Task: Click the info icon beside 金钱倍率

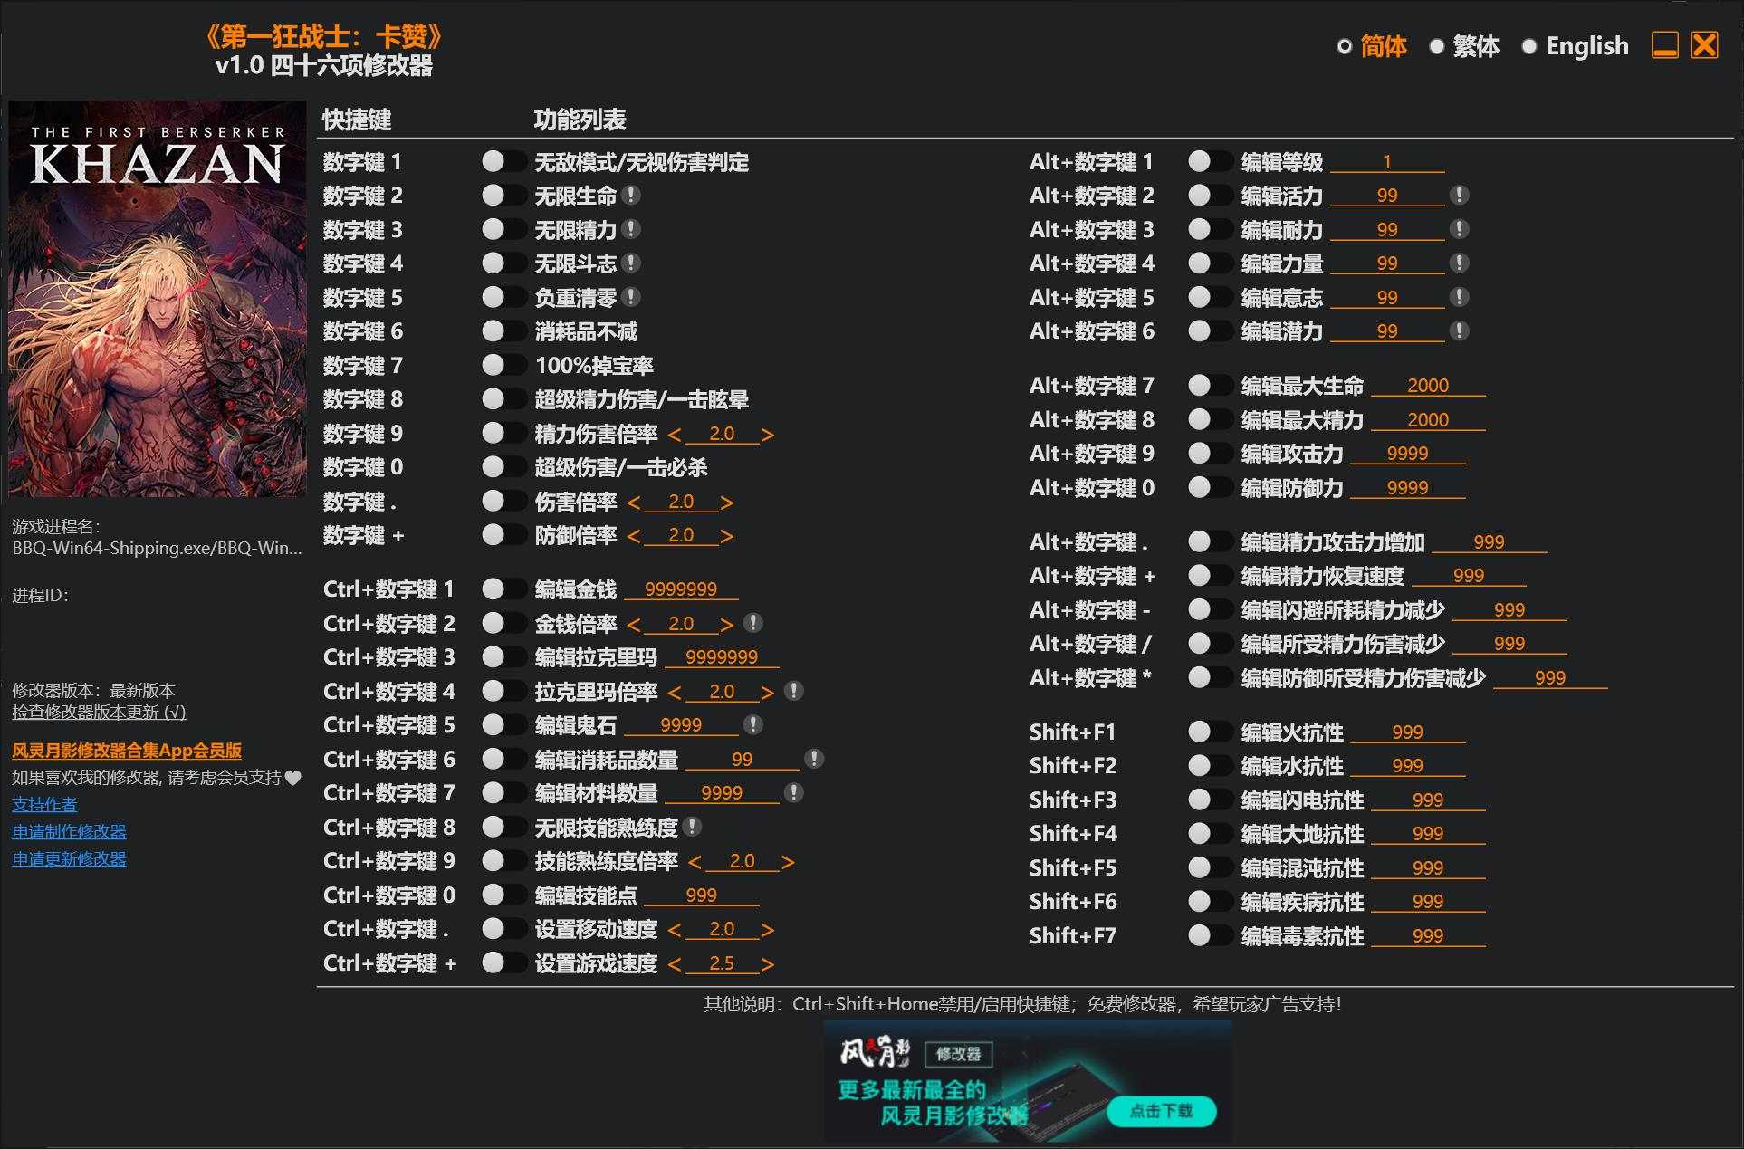Action: (x=752, y=623)
